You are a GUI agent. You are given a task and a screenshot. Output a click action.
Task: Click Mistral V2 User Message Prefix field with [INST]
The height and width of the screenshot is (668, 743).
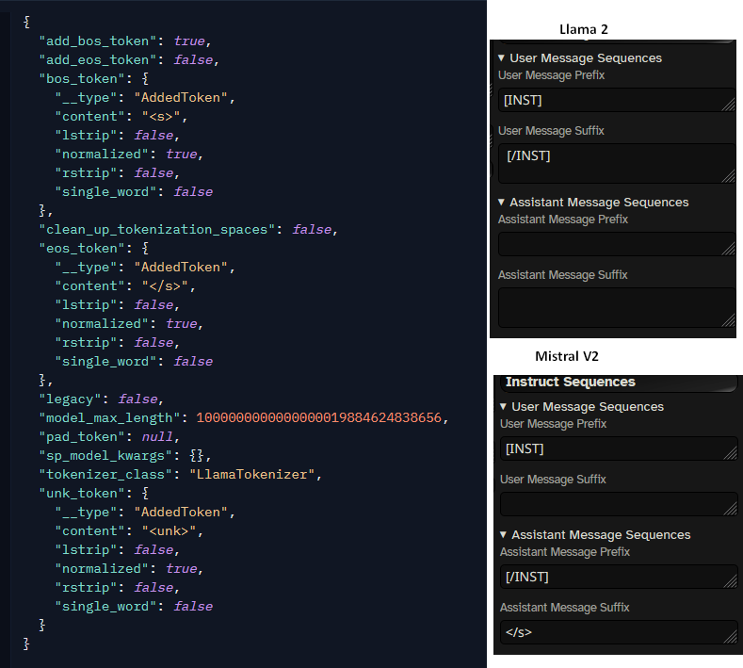[619, 448]
